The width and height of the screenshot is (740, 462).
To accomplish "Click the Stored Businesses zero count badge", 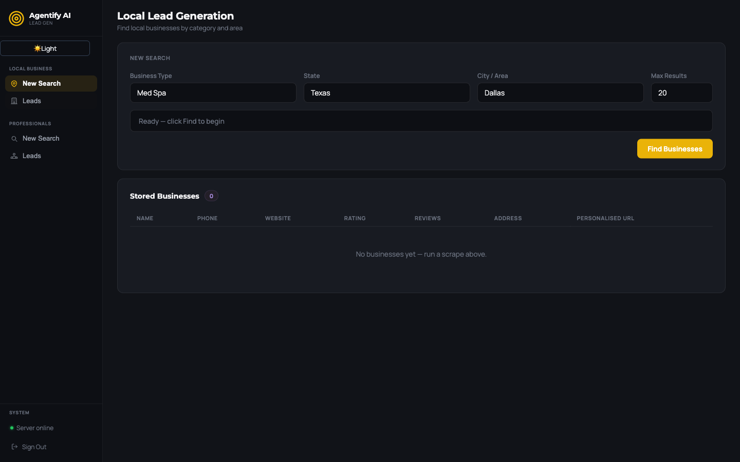I will (211, 196).
